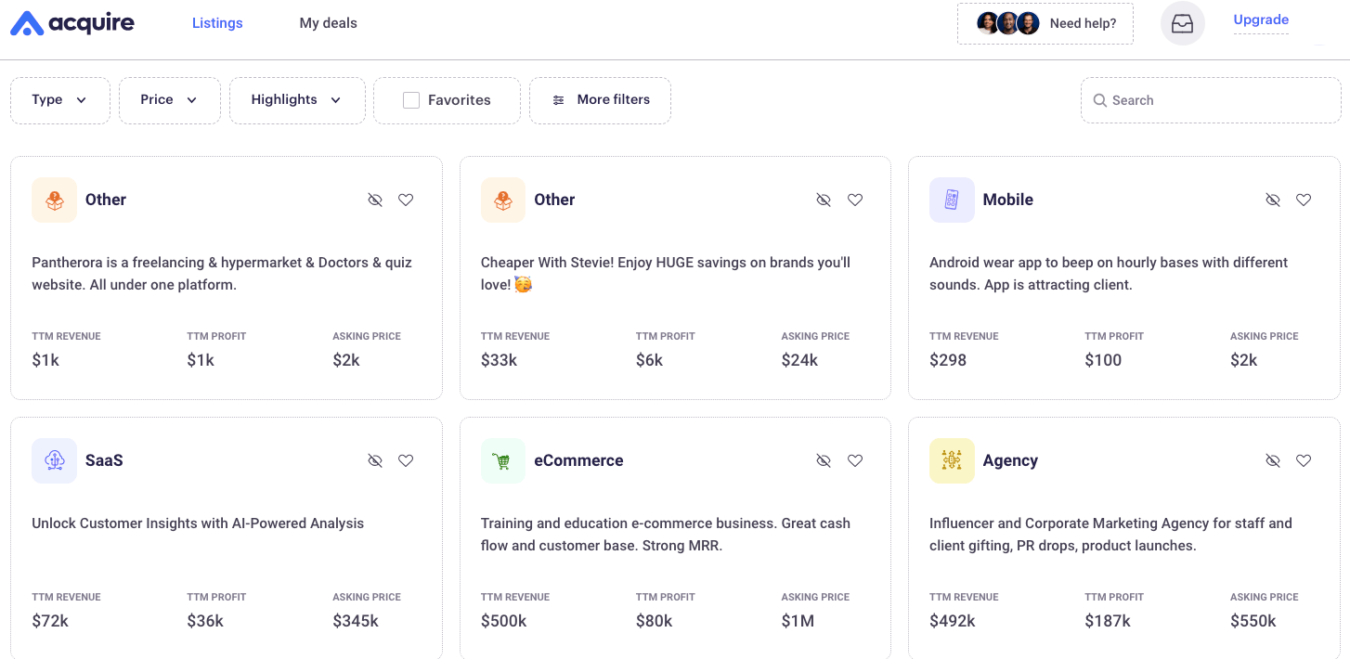Hide the Pantherora listing via eye icon
Viewport: 1350px width, 659px height.
tap(375, 200)
